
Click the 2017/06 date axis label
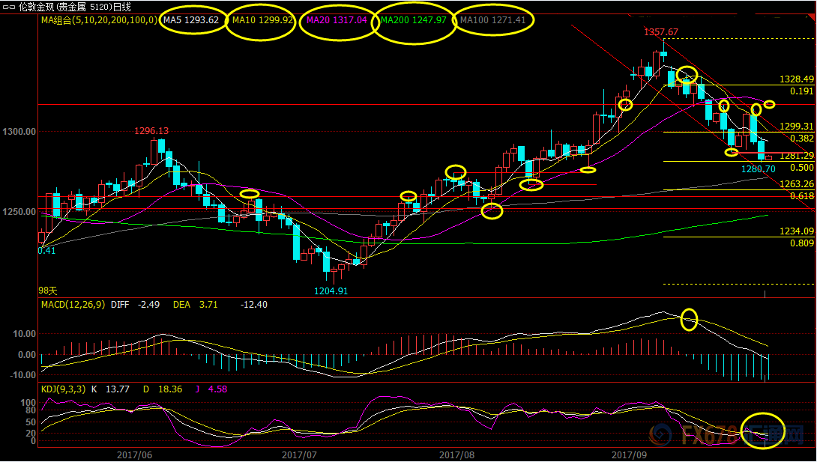[134, 455]
